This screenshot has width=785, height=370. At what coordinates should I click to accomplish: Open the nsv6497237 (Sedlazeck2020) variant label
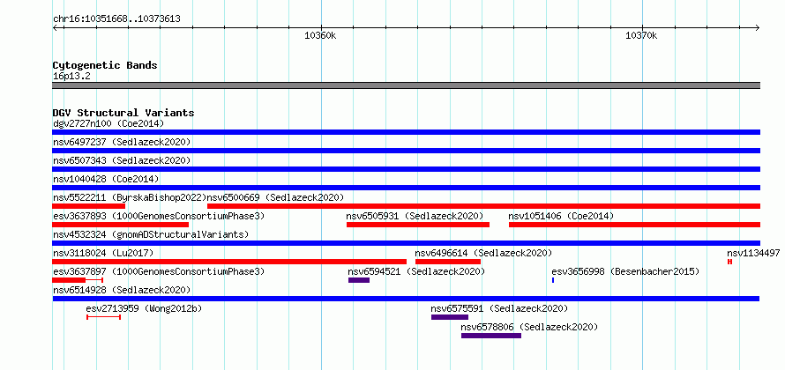click(x=122, y=142)
